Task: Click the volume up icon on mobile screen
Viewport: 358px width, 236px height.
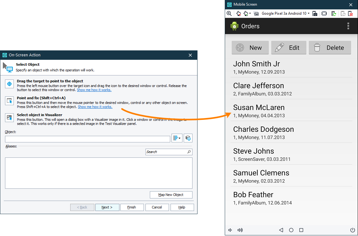Action: click(x=240, y=230)
